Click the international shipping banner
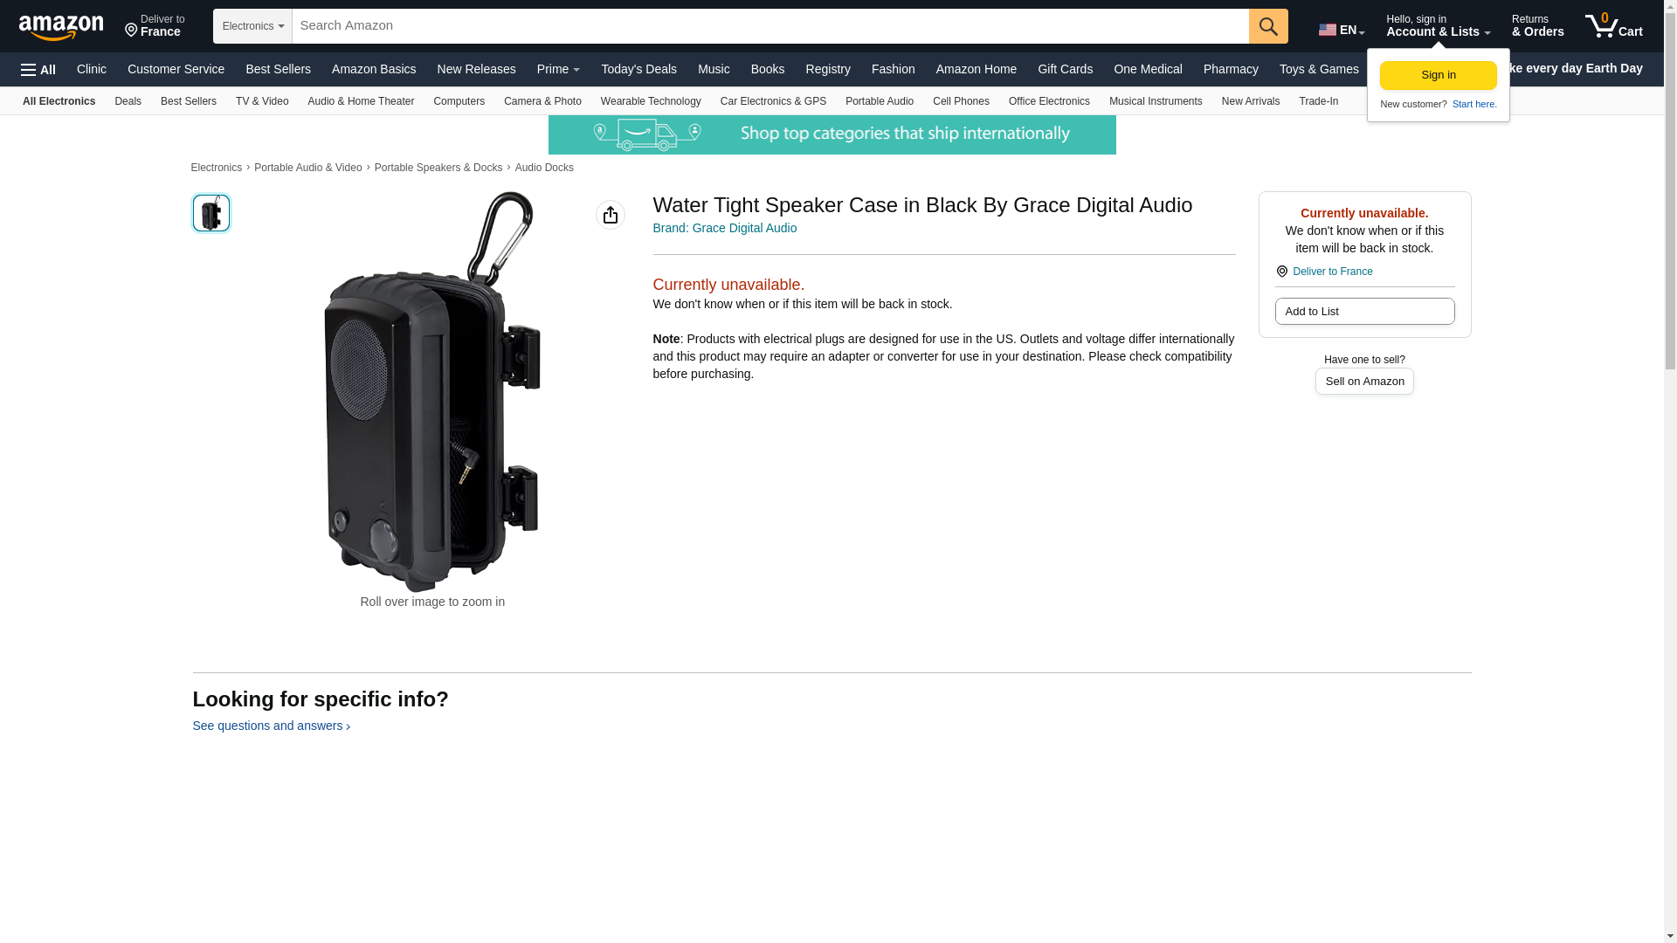1677x943 pixels. point(832,134)
